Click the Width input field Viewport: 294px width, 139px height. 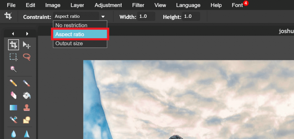coord(146,17)
